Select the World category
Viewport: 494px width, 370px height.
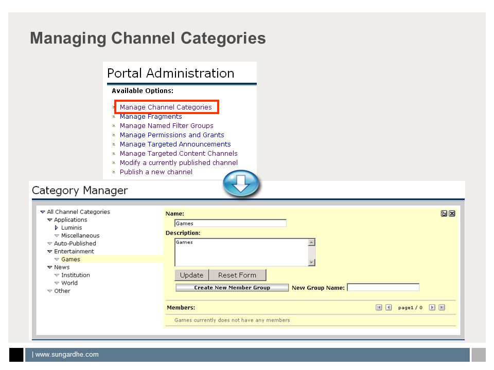pyautogui.click(x=69, y=283)
